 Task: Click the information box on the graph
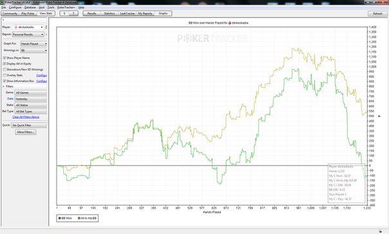346,183
